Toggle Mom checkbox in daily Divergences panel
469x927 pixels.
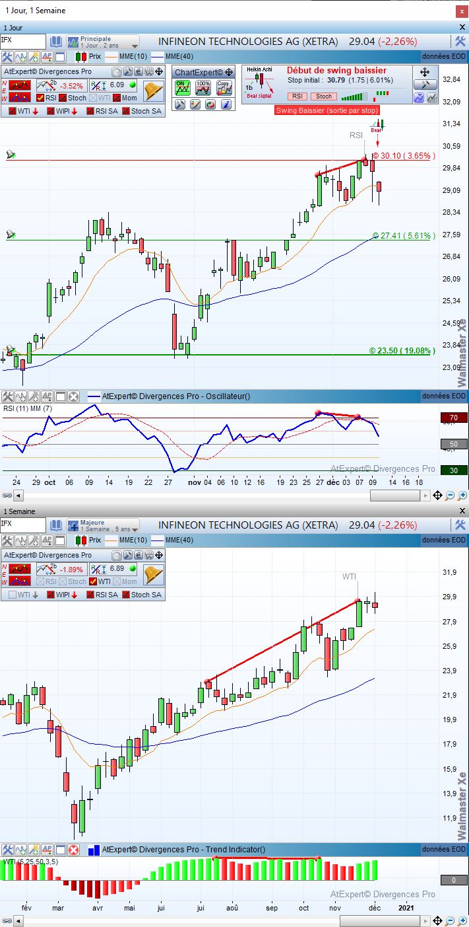(x=117, y=98)
